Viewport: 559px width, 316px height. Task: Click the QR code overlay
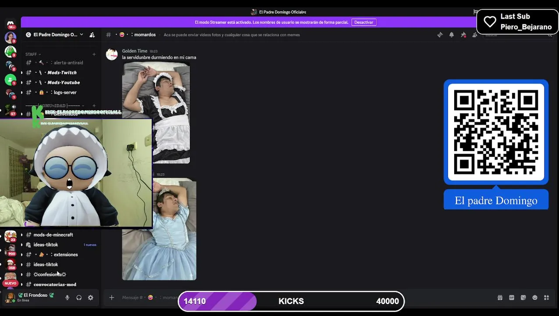tap(496, 132)
